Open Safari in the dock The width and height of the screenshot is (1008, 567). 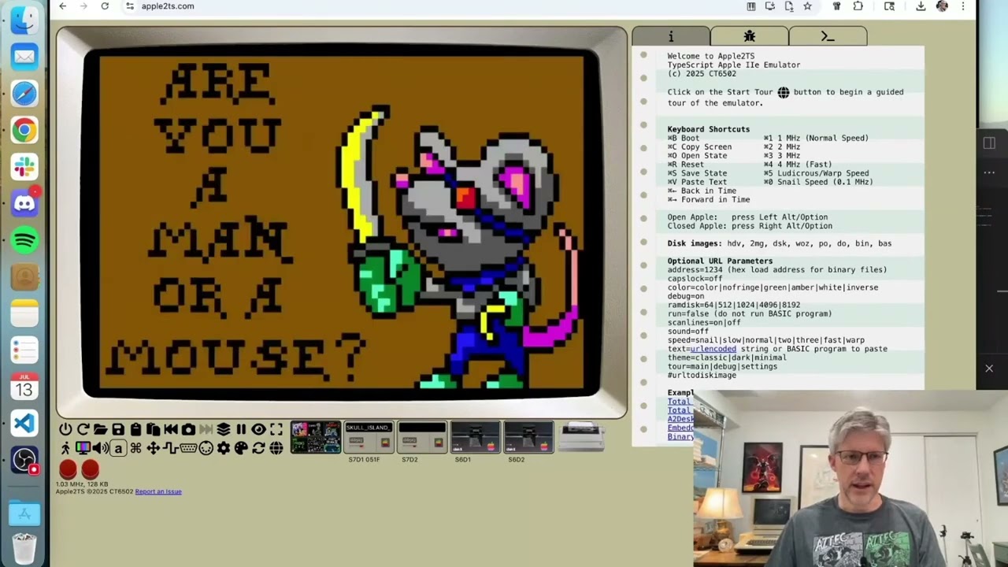[24, 94]
